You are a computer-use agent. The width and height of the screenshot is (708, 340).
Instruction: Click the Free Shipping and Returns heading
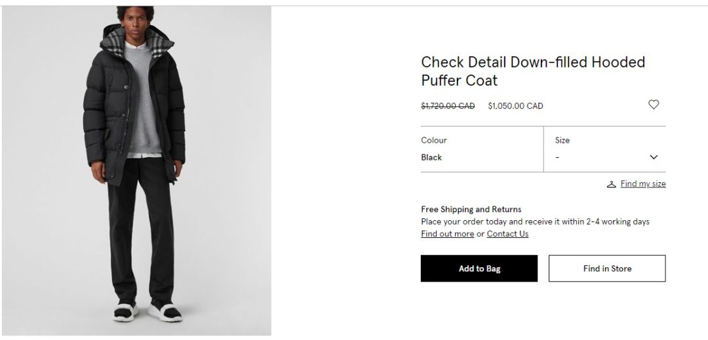(x=471, y=209)
